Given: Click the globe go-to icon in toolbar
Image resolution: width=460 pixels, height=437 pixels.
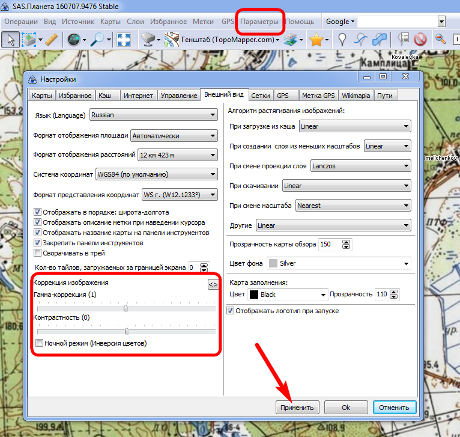Looking at the screenshot, I should coord(73,40).
